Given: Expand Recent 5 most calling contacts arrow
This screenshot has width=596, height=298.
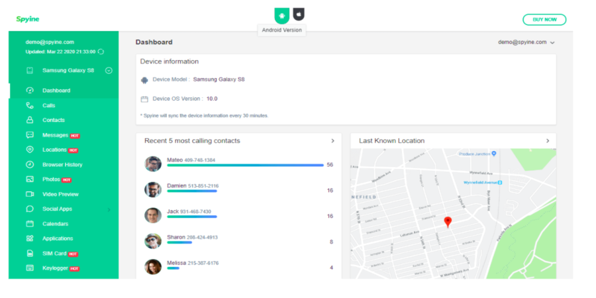Looking at the screenshot, I should click(332, 140).
